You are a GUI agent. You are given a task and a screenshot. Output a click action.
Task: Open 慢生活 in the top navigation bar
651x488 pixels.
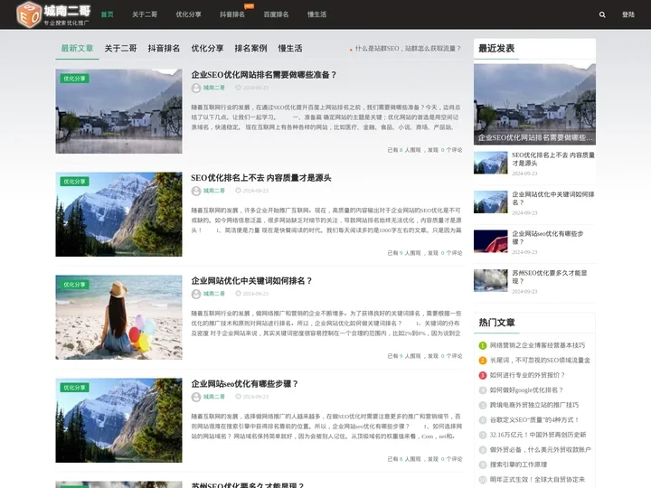coord(316,14)
